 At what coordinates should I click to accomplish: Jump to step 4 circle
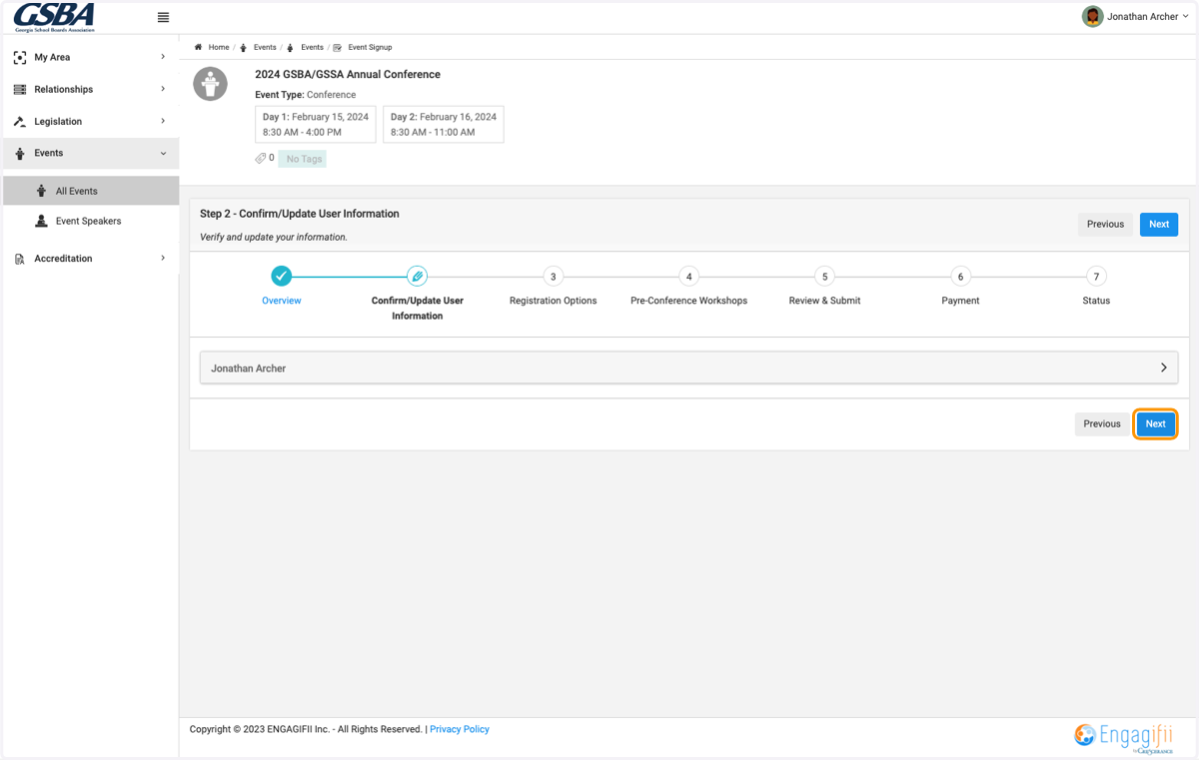[688, 277]
